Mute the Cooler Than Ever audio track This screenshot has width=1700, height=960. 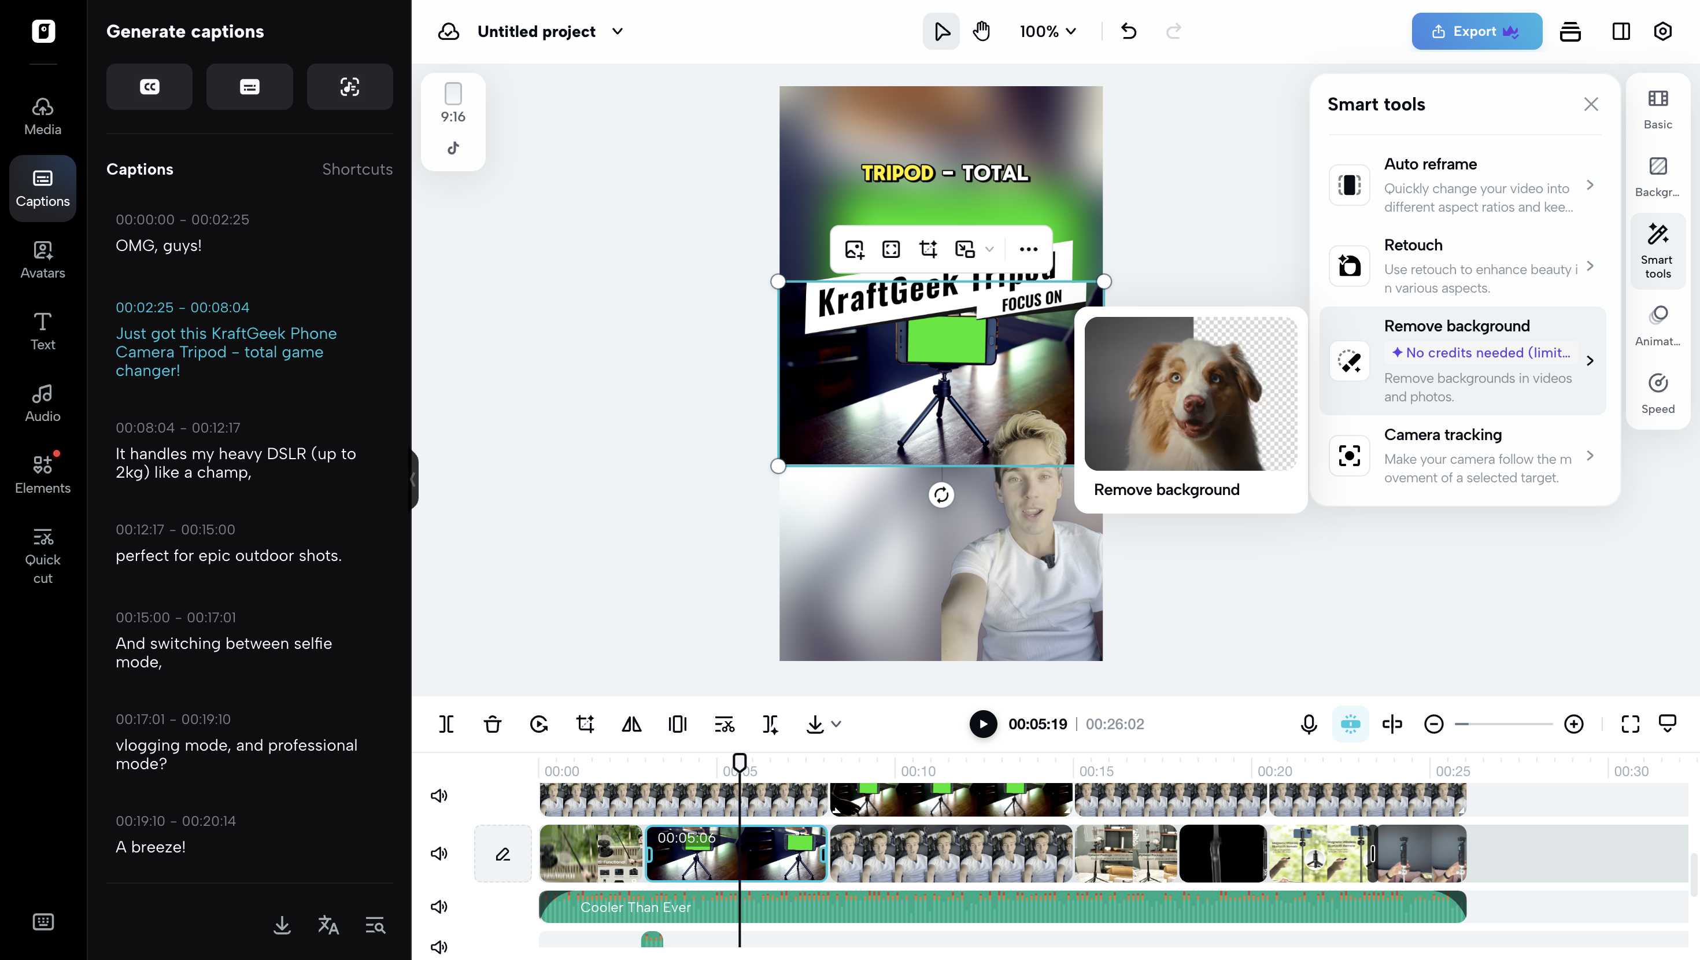click(x=439, y=907)
